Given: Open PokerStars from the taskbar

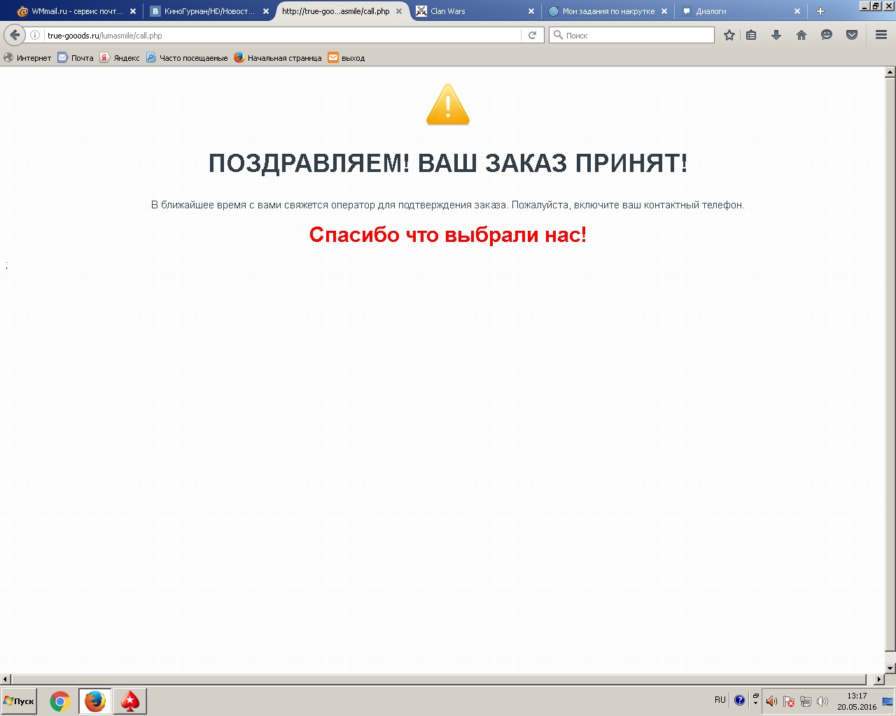Looking at the screenshot, I should pos(130,701).
